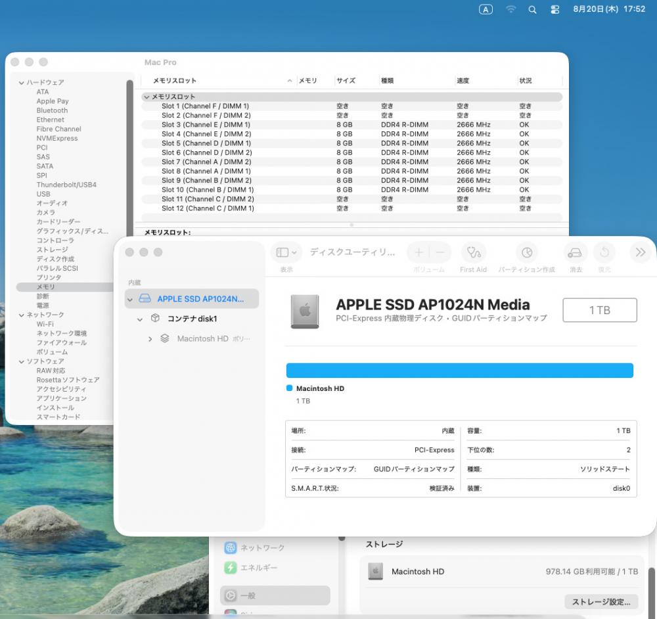Click the System Information sidebar scrollbar
This screenshot has width=657, height=619.
coord(129,159)
